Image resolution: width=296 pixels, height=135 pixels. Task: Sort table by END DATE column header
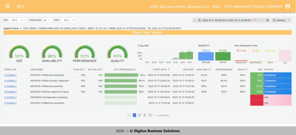point(188,69)
